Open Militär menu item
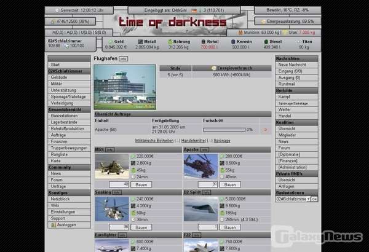The image size is (369, 252). click(69, 84)
